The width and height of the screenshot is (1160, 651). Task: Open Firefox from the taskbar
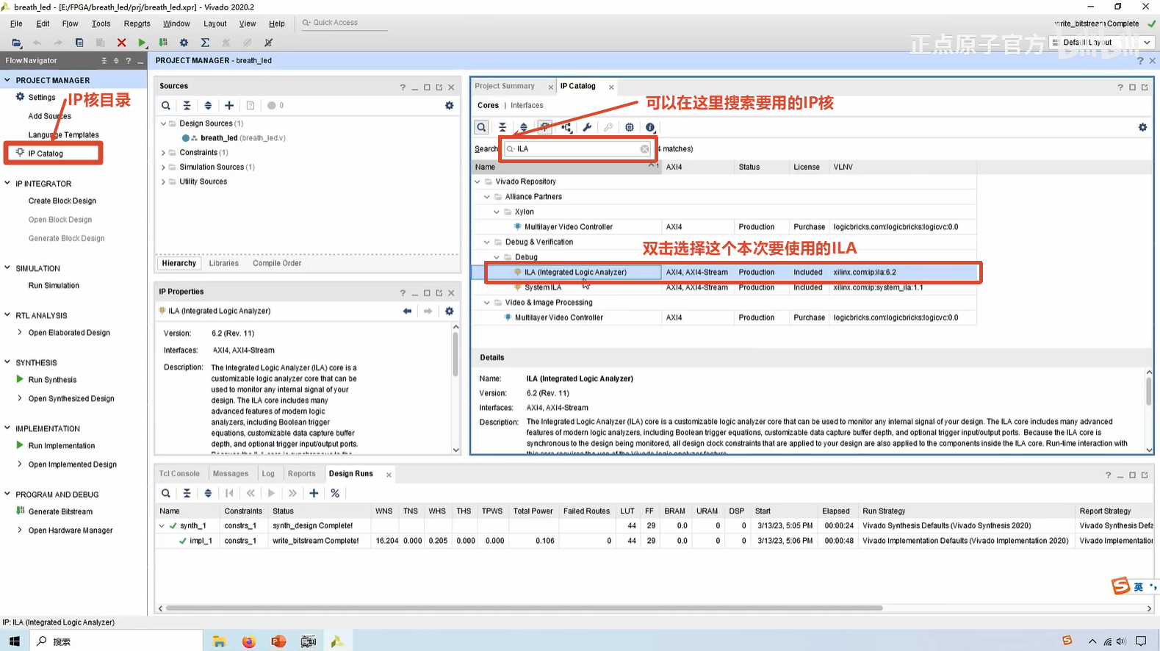point(248,641)
